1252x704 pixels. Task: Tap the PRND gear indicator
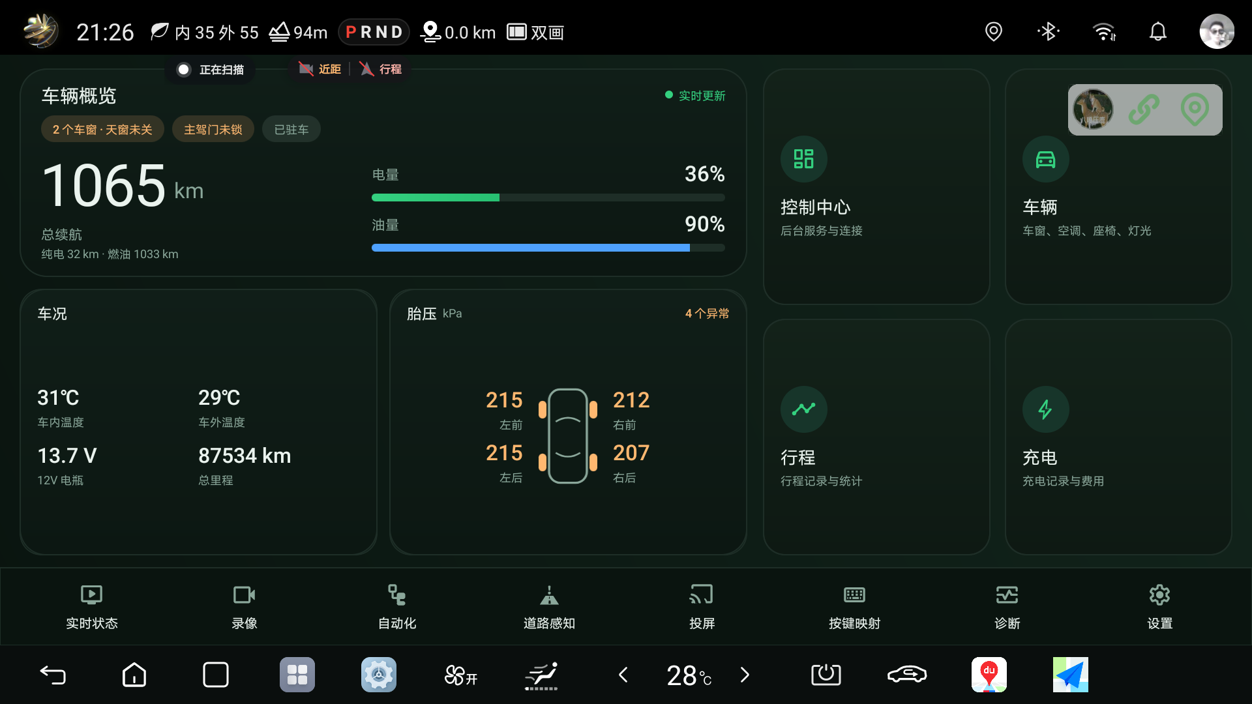click(x=374, y=32)
